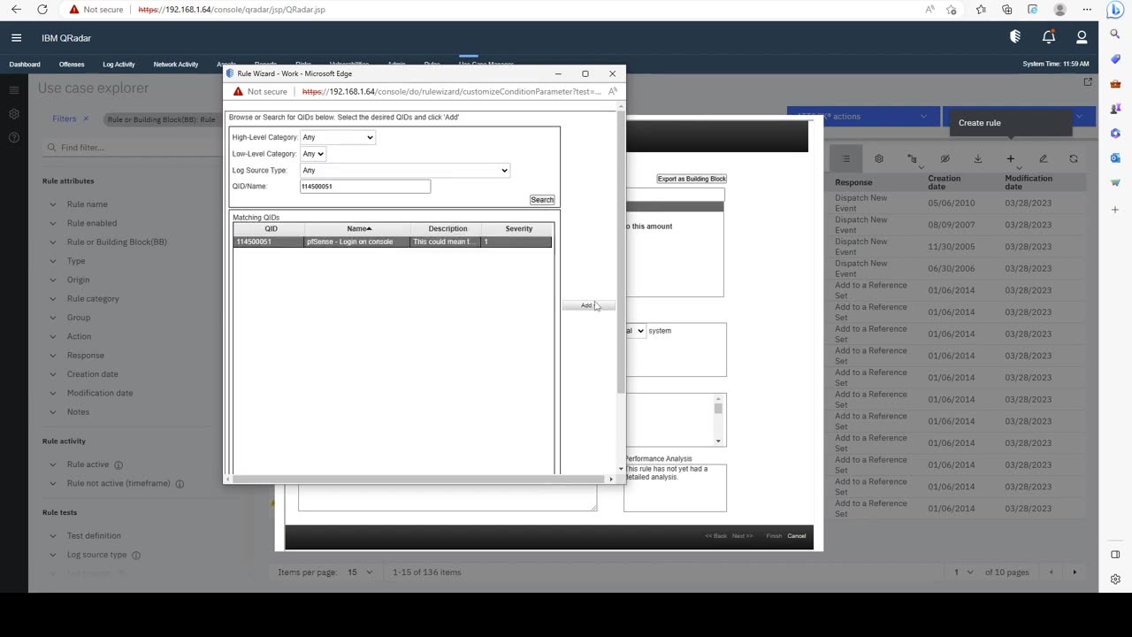Clear filters with the X beside Filters
Viewport: 1132px width, 637px height.
pos(86,119)
